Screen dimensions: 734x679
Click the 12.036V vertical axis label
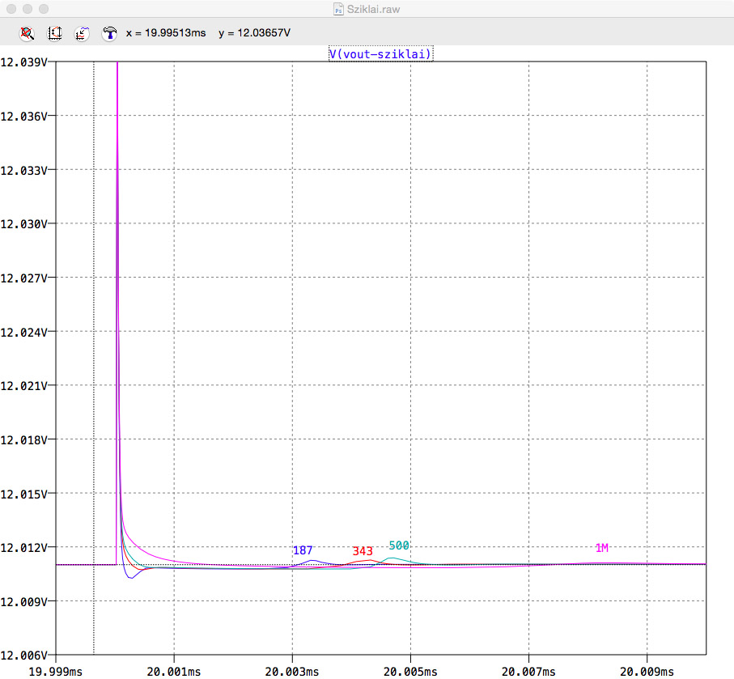(x=24, y=116)
